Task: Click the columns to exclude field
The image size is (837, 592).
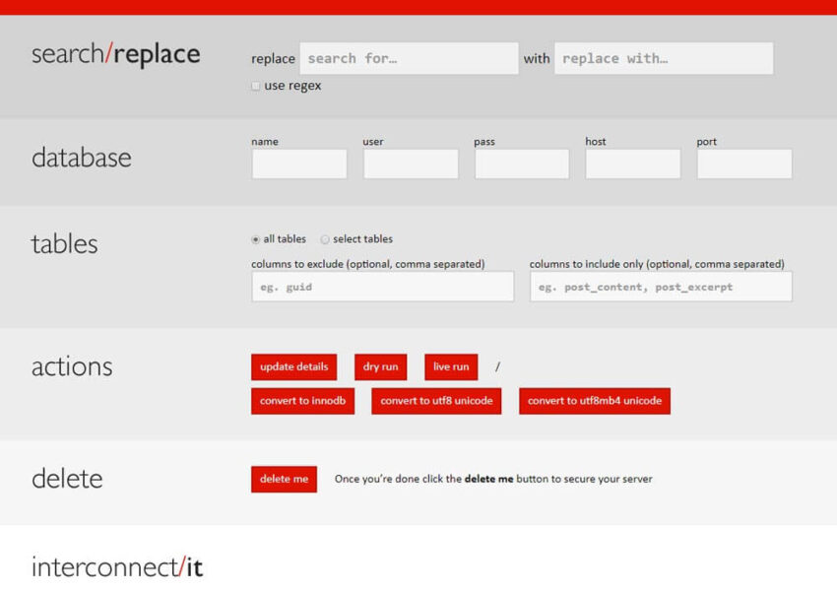Action: [382, 286]
